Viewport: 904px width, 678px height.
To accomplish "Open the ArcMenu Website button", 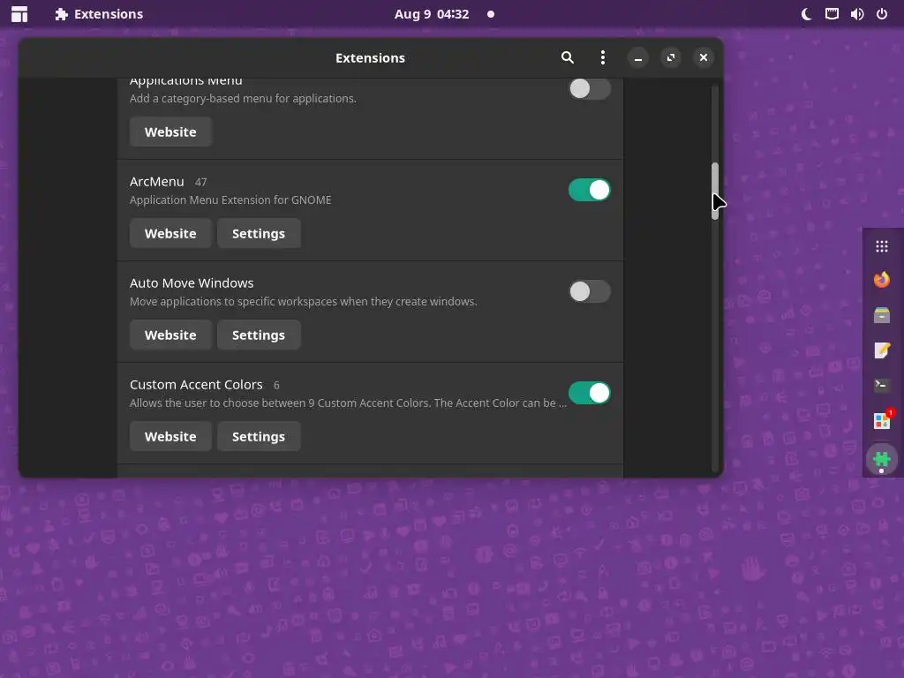I will tap(170, 233).
